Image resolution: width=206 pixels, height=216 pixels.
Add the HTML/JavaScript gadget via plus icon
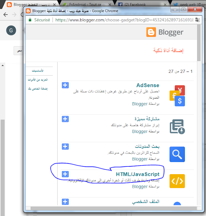coord(65,174)
